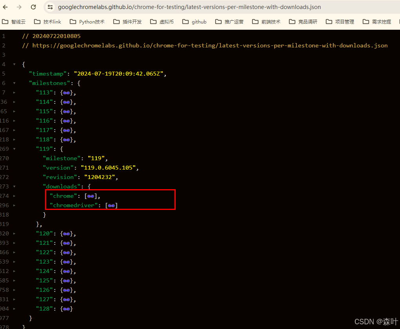This screenshot has width=400, height=329.
Task: Expand the "120" milestone arrow
Action: [14, 233]
